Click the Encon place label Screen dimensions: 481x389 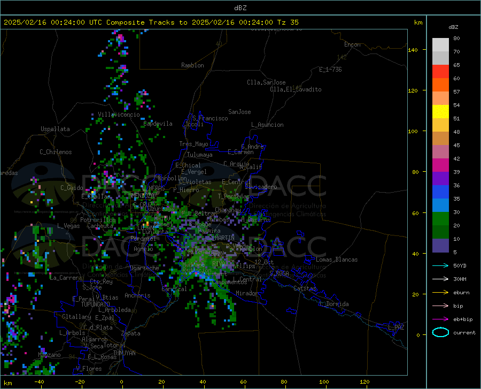pos(352,44)
